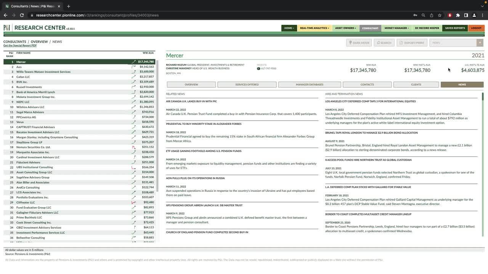Open the Home dropdown menu
Screen dimensions: 488x274
(289, 28)
